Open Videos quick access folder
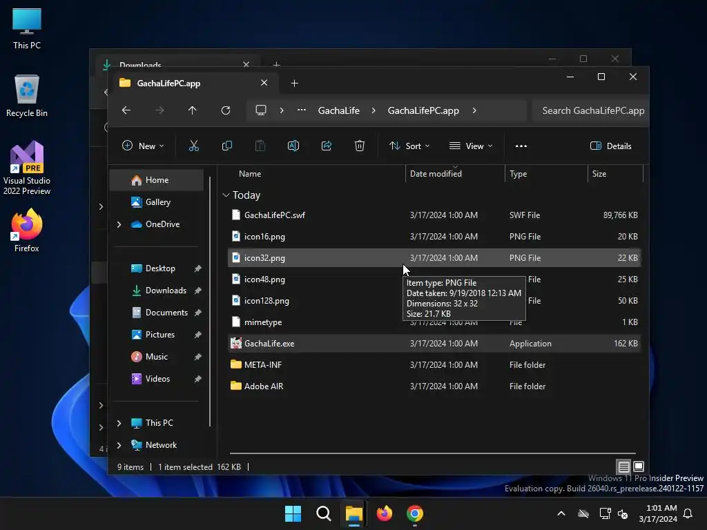 click(157, 379)
